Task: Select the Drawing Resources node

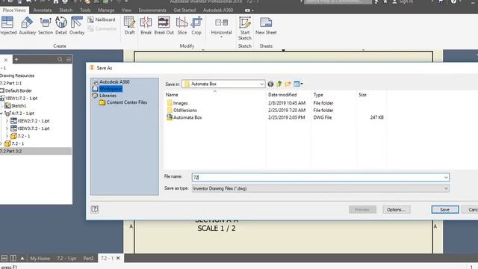Action: (x=17, y=75)
